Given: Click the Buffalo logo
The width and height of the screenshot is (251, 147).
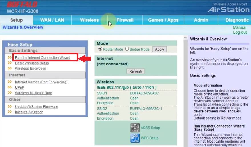Looking at the screenshot, I should click(22, 5).
